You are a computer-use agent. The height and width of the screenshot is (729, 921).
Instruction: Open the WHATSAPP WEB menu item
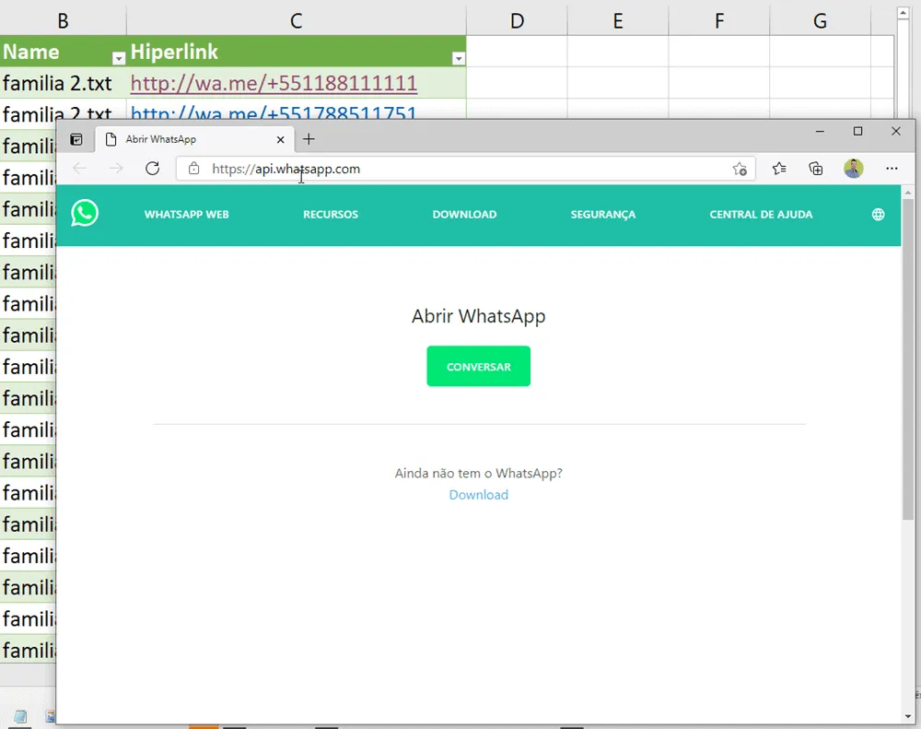pyautogui.click(x=187, y=215)
